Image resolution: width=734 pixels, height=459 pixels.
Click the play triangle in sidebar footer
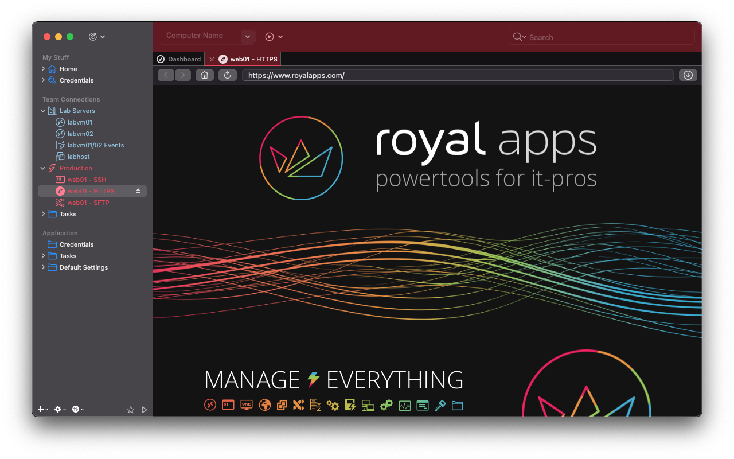click(x=145, y=410)
